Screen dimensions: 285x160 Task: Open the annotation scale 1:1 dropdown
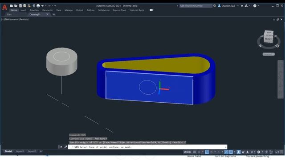253,152
